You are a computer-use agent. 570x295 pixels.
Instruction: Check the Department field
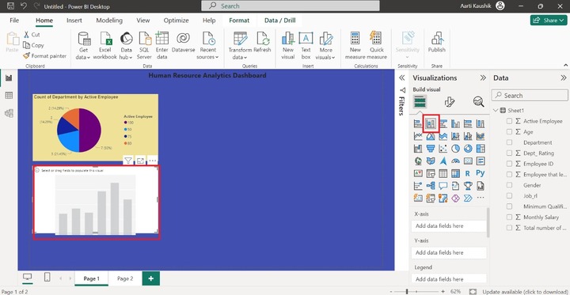(509, 142)
